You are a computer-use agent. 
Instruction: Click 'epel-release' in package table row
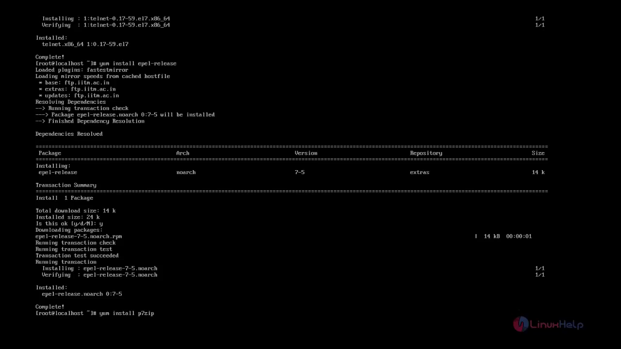58,172
